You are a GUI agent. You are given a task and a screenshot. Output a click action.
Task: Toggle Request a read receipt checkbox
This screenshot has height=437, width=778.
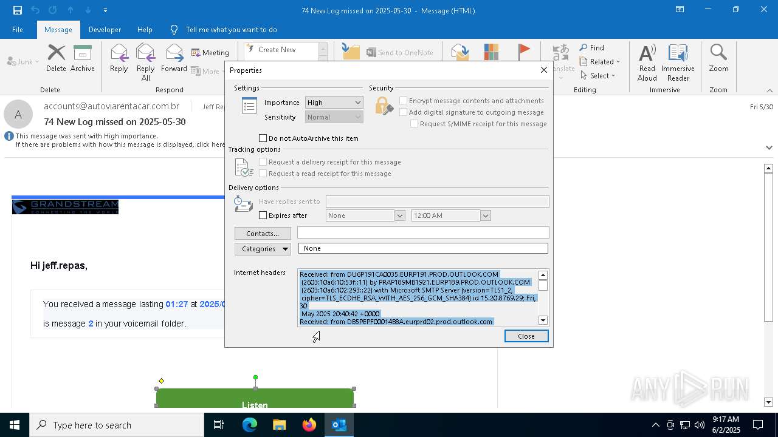click(263, 174)
